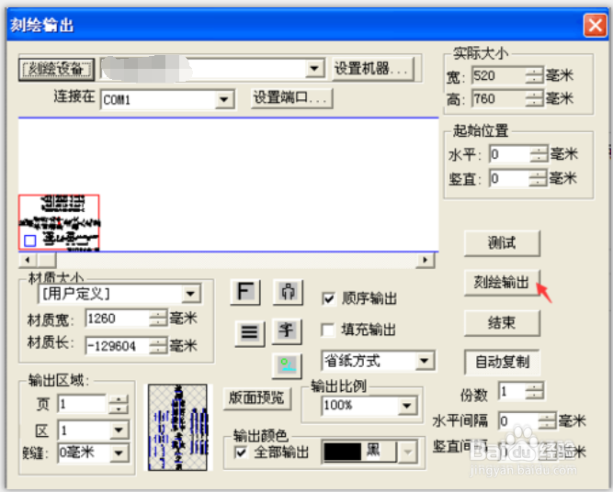Click the 竖直 start position stepper

click(x=538, y=178)
